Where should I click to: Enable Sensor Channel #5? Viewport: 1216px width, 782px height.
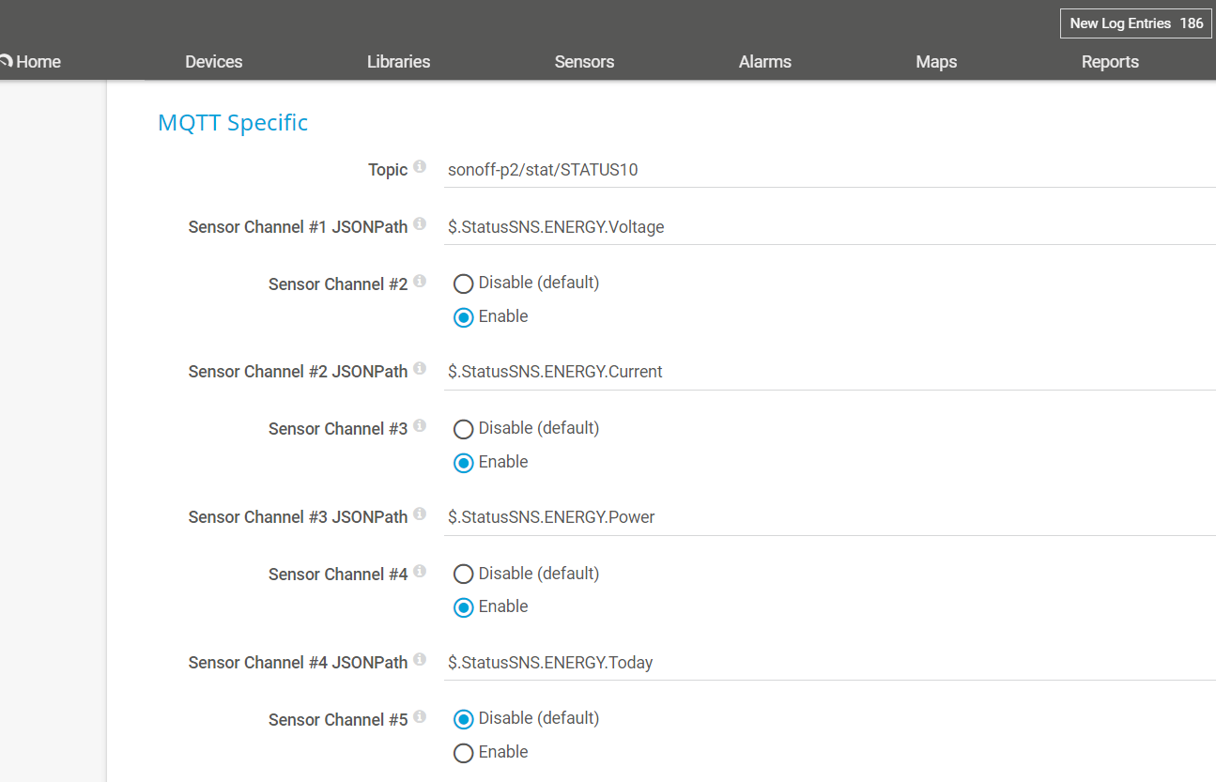463,753
